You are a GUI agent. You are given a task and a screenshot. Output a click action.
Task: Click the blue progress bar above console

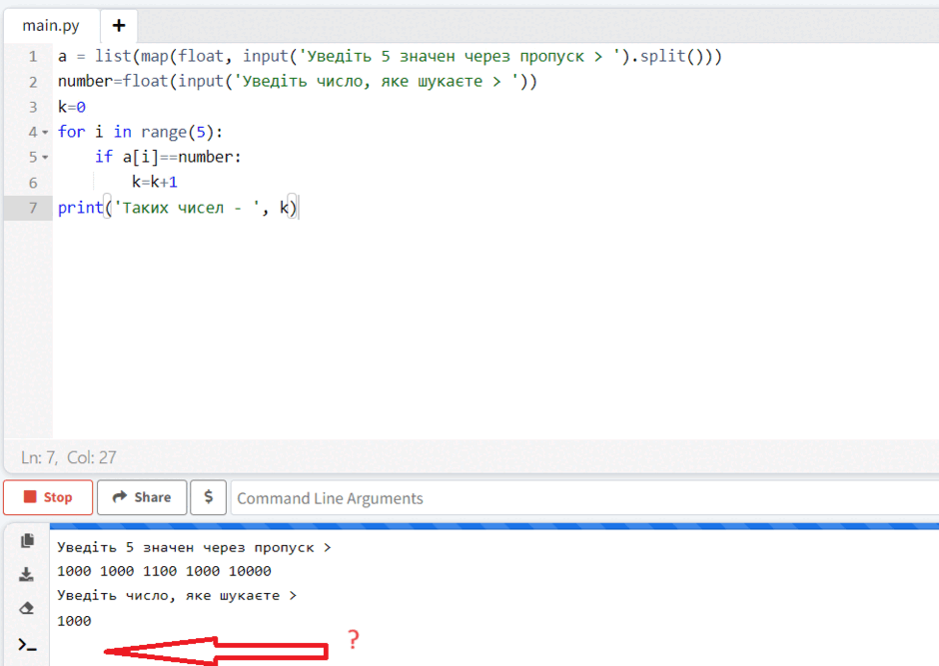click(494, 526)
